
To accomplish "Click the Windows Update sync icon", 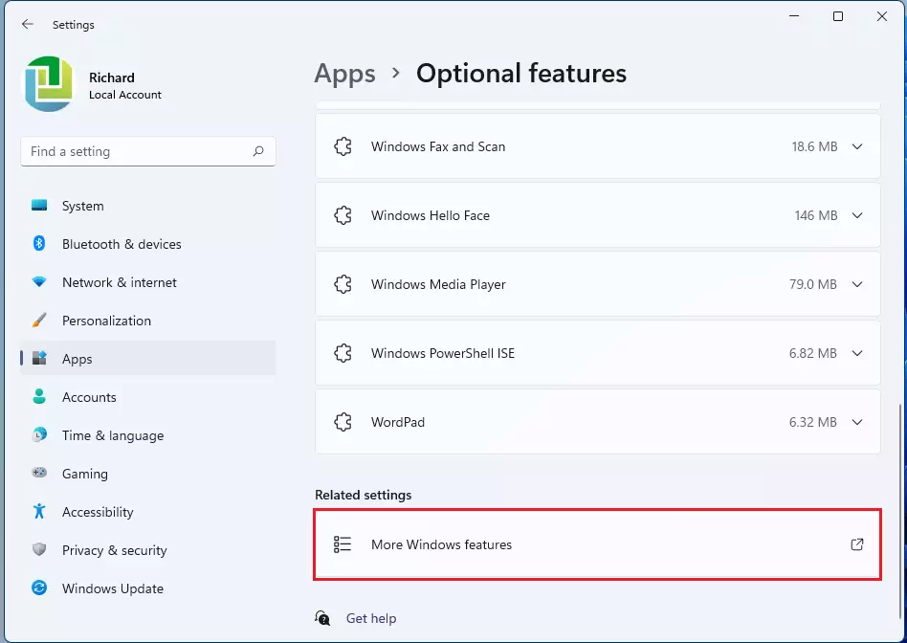I will click(39, 588).
